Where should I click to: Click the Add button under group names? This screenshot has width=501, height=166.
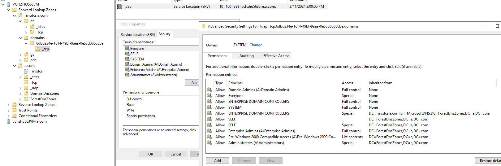click(192, 82)
